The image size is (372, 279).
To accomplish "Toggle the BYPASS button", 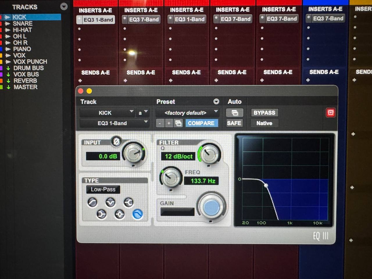I will click(264, 113).
